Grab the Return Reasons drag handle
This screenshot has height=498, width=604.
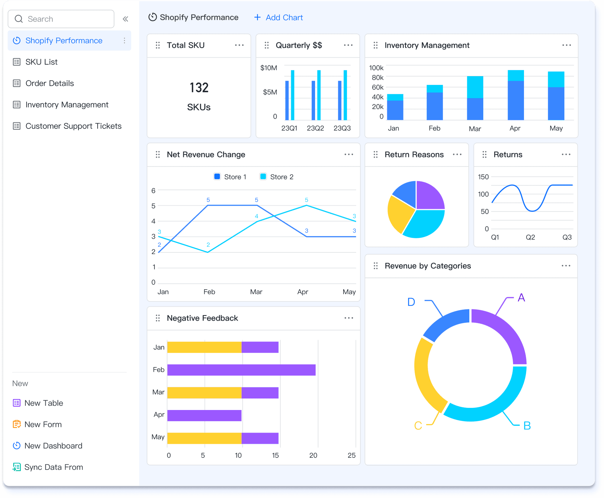[x=375, y=155]
